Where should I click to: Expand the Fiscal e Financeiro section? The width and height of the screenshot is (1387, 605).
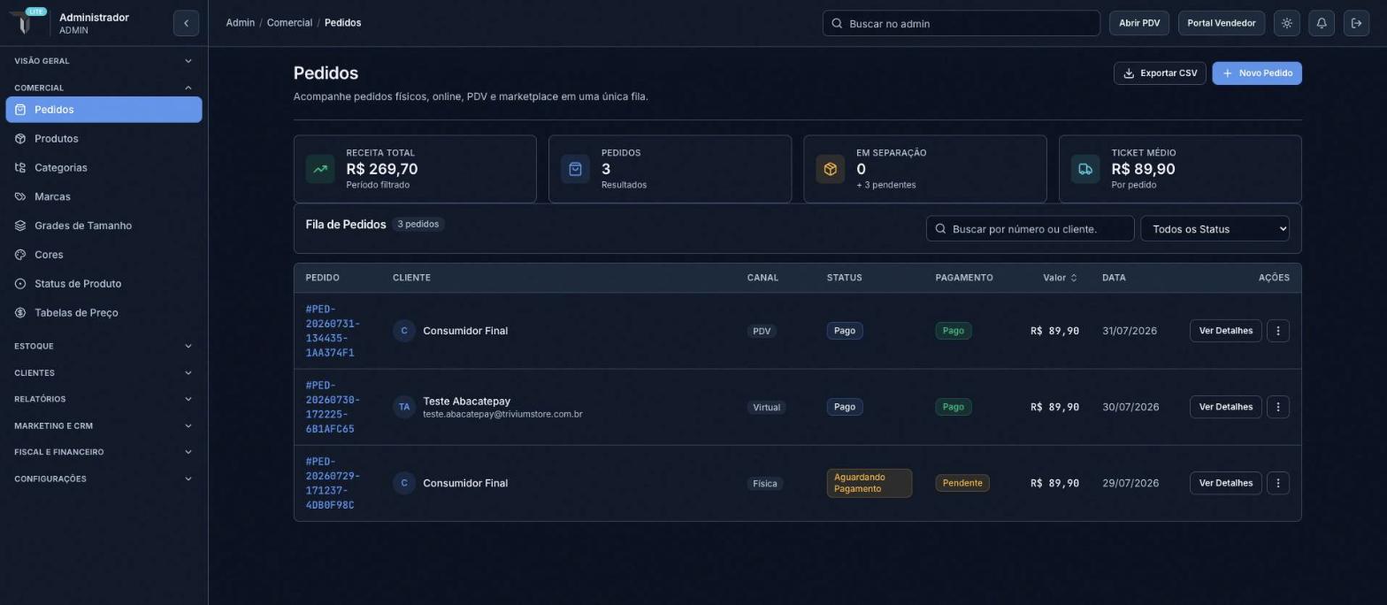pos(103,452)
